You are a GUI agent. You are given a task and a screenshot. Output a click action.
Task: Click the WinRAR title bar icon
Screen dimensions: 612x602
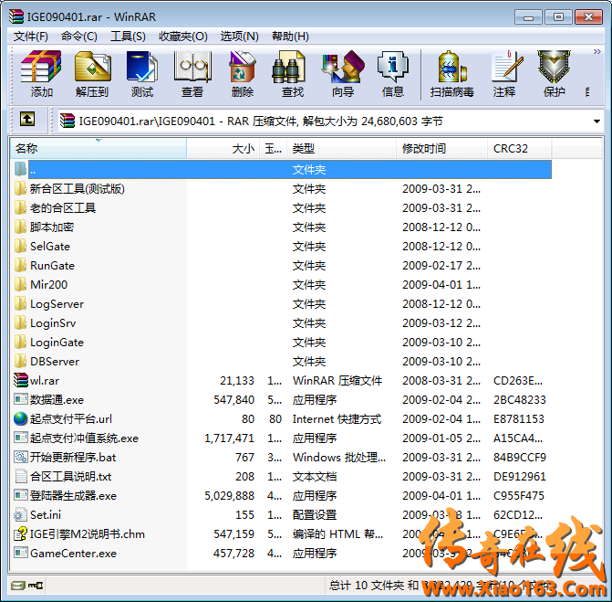click(16, 16)
